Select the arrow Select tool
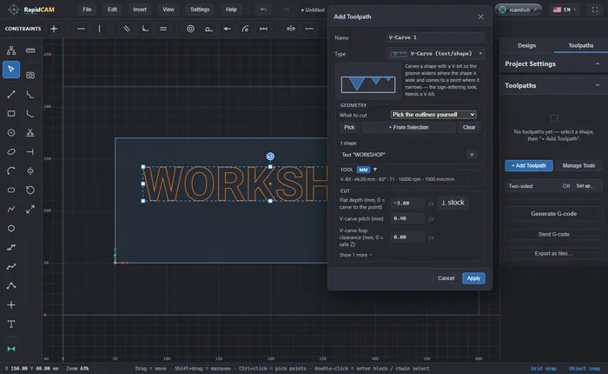Image resolution: width=608 pixels, height=374 pixels. (x=10, y=70)
